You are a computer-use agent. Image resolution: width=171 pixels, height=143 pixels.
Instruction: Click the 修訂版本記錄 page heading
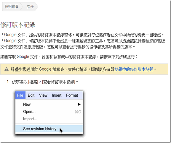coord(18,25)
